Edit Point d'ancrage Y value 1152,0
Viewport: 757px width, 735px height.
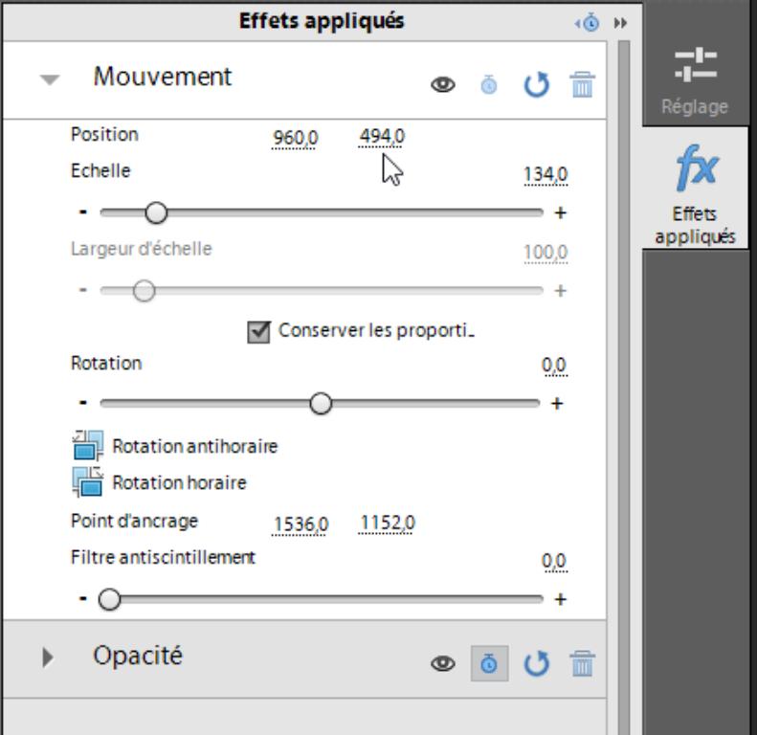click(x=388, y=523)
